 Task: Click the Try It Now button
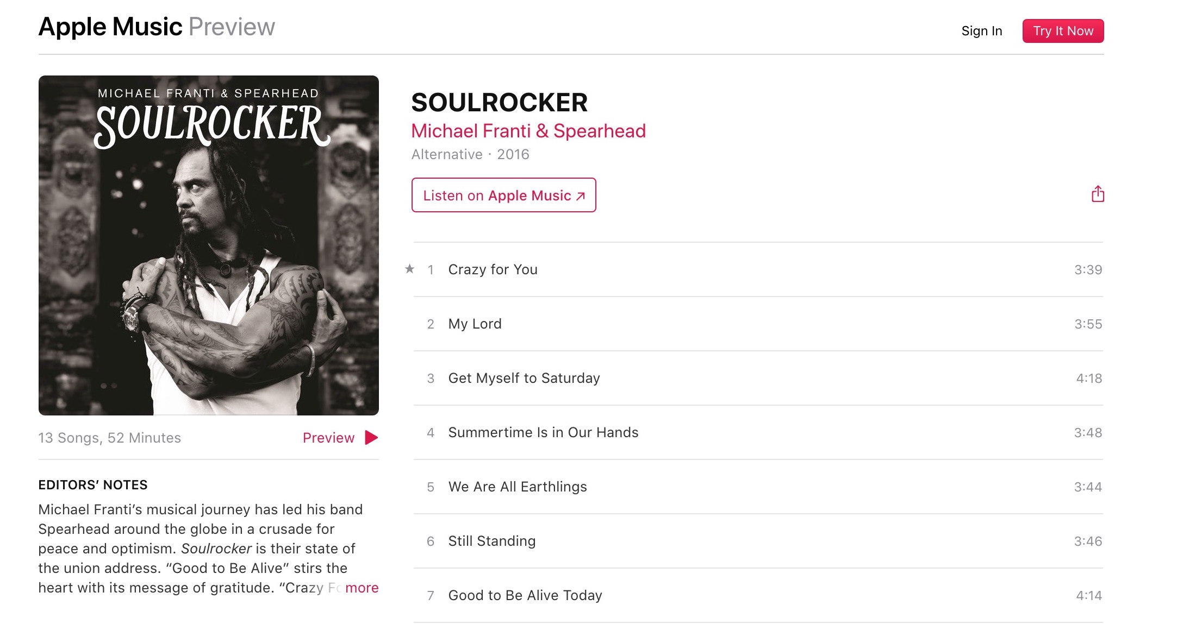click(x=1063, y=31)
